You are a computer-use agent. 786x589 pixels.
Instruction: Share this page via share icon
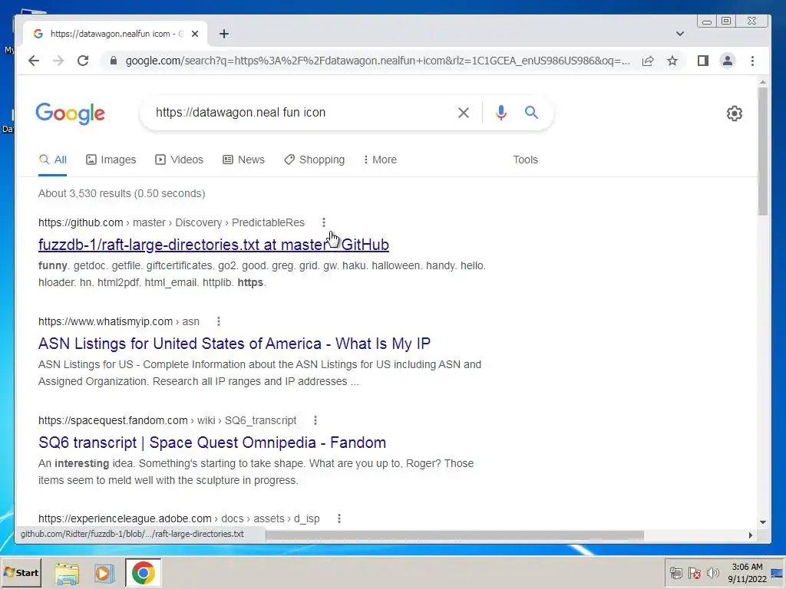[648, 61]
